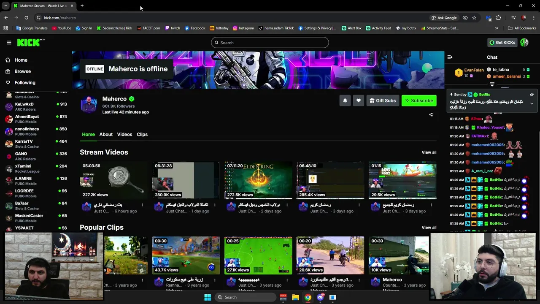
Task: Reload the page with the refresh icon
Action: pos(26,18)
